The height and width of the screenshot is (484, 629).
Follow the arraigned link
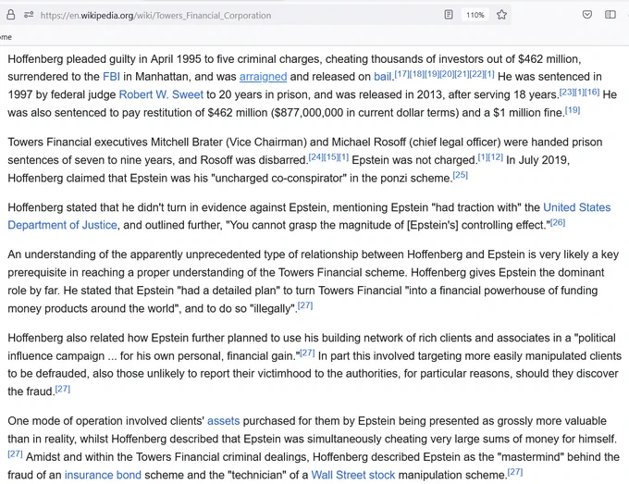(263, 77)
